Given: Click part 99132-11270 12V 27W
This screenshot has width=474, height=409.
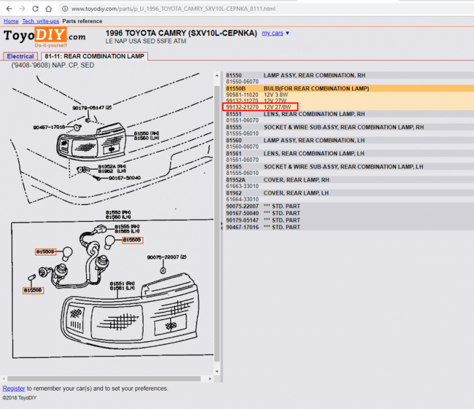Looking at the screenshot, I should coord(256,100).
